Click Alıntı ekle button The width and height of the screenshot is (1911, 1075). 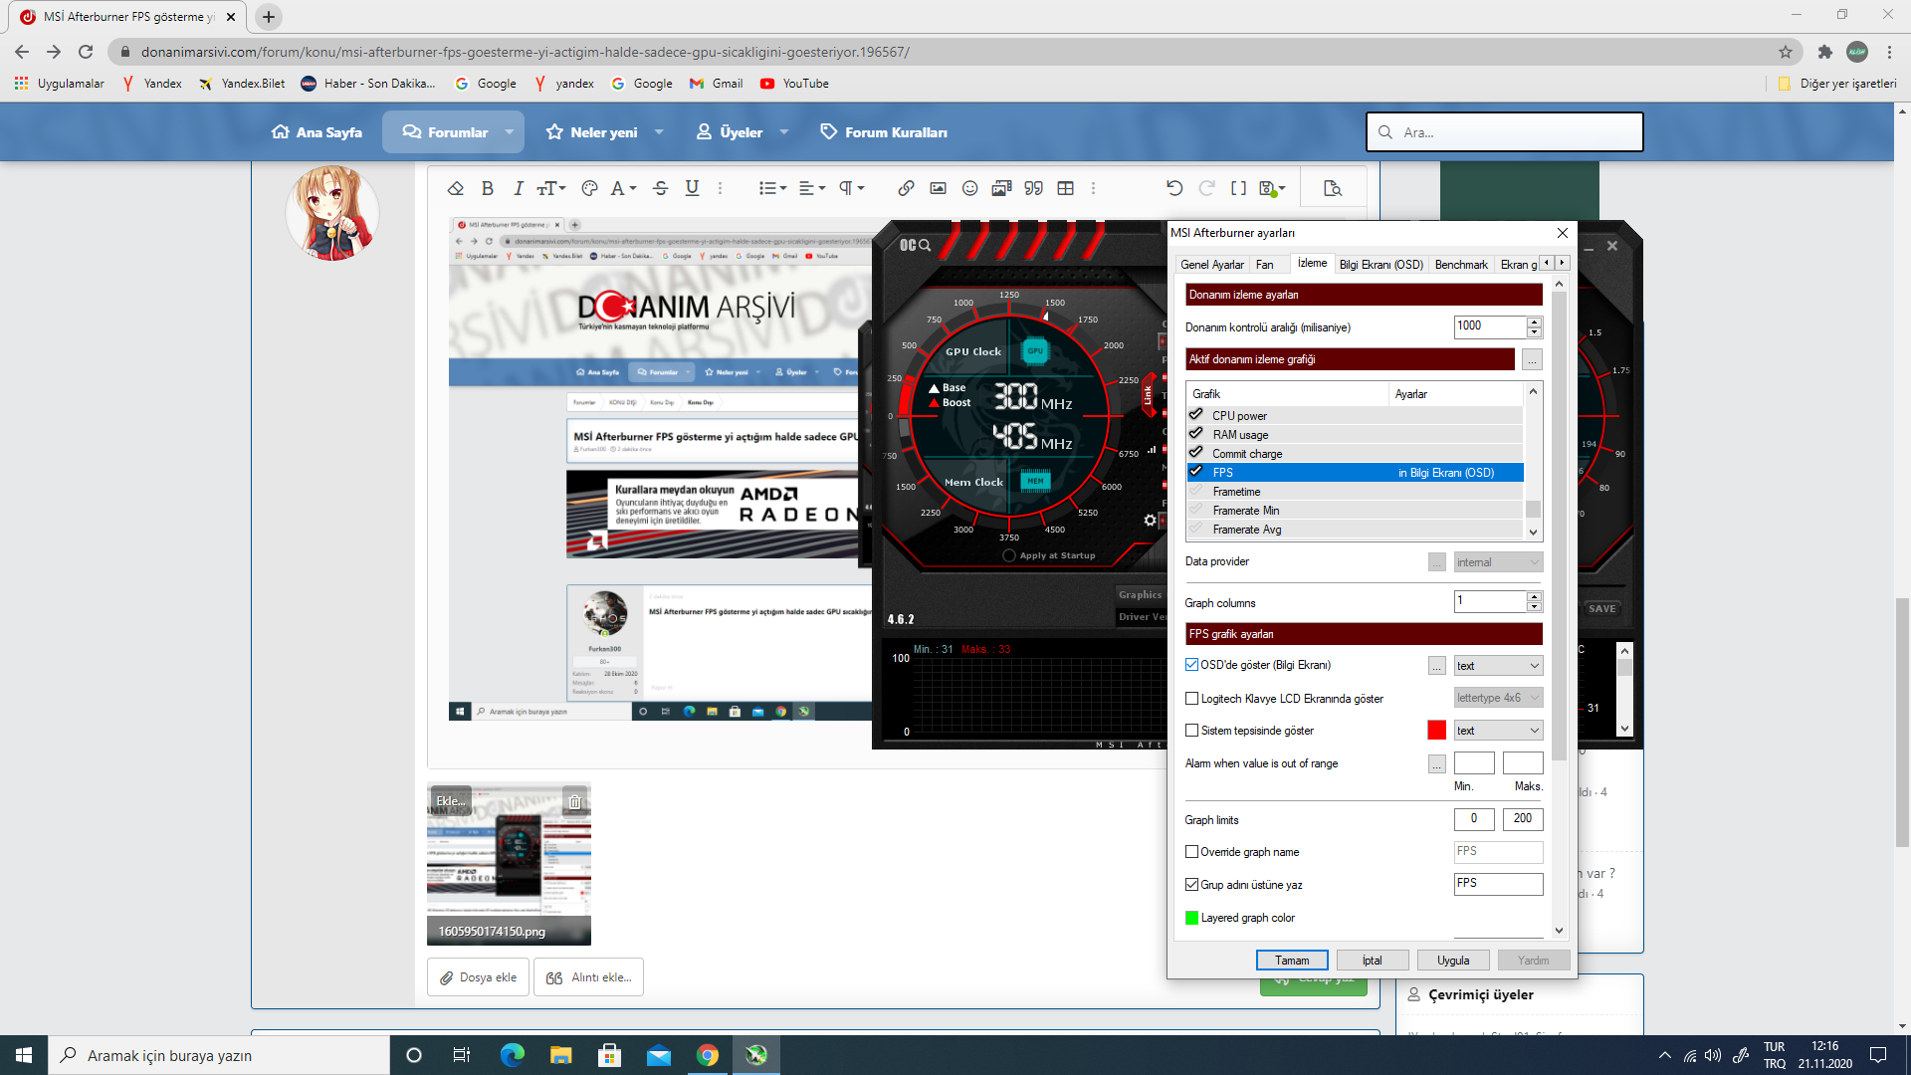(x=589, y=977)
